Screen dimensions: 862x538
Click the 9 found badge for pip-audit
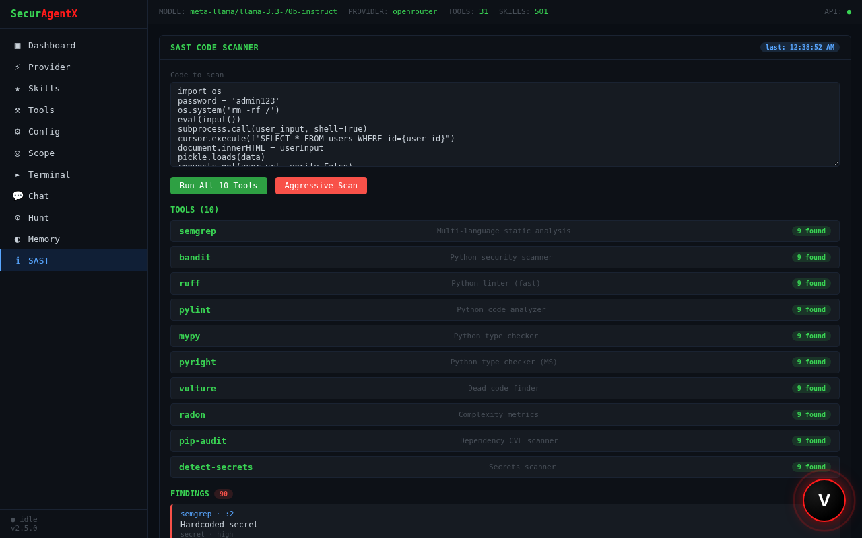click(811, 440)
